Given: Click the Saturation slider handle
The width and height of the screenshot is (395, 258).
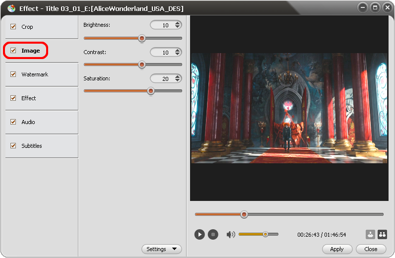Looking at the screenshot, I should coord(151,91).
